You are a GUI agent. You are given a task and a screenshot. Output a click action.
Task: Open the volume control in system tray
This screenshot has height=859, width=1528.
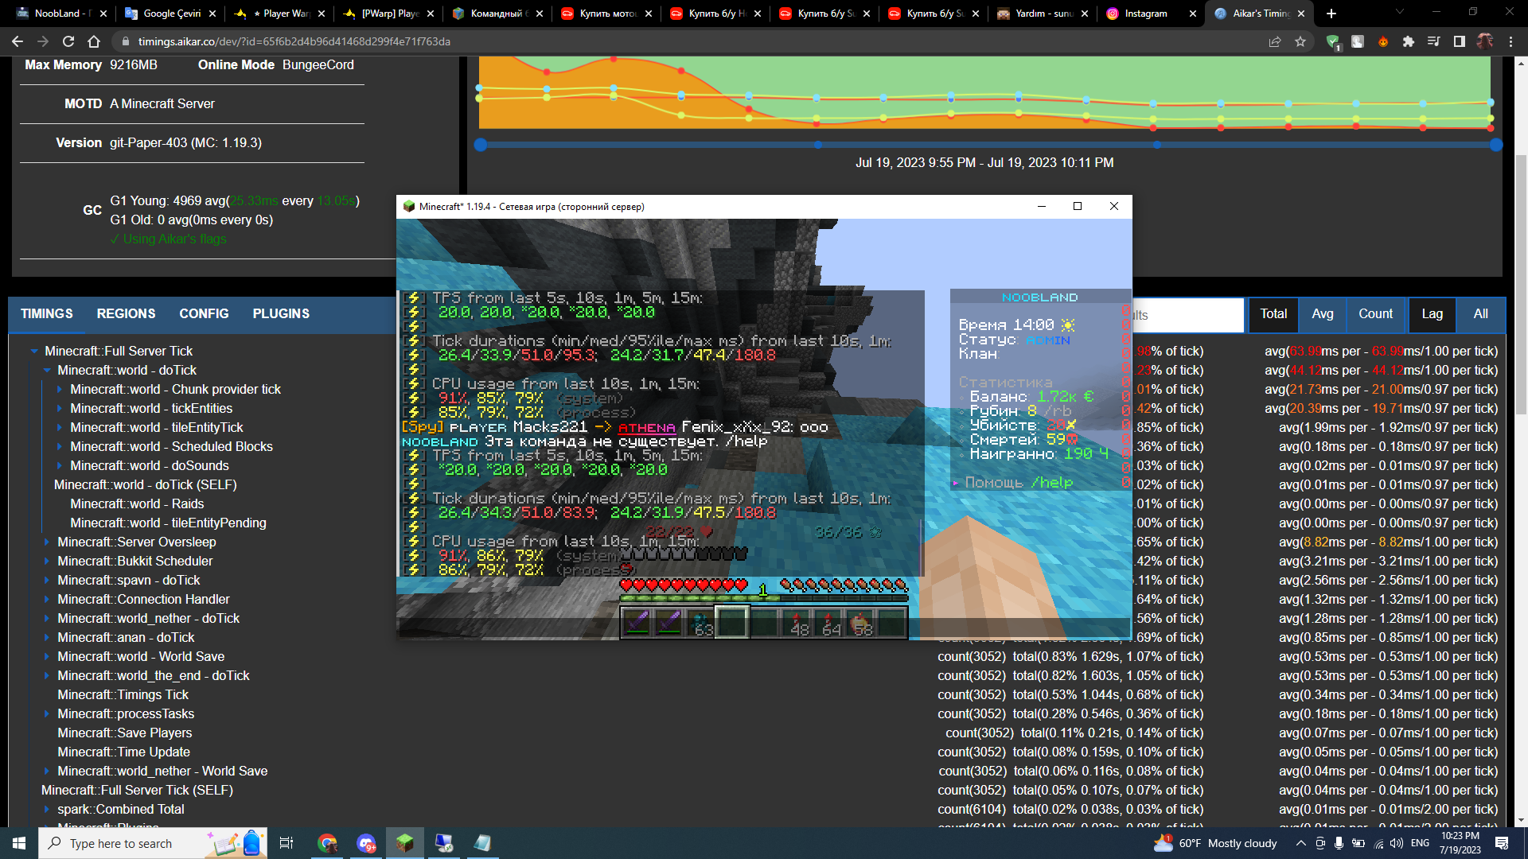tap(1397, 843)
